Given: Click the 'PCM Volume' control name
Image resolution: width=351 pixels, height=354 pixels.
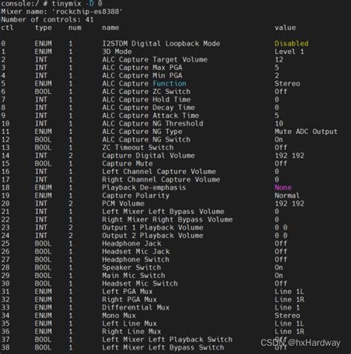Looking at the screenshot, I should [123, 204].
